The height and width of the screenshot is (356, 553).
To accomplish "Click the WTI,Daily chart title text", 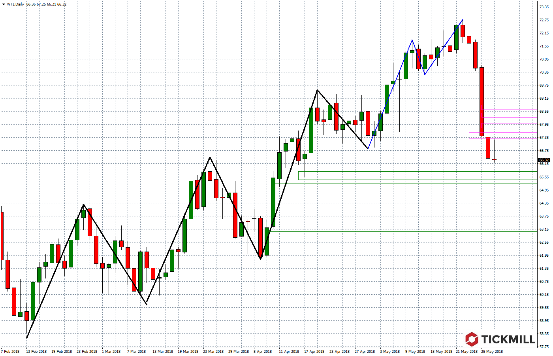I will (16, 4).
